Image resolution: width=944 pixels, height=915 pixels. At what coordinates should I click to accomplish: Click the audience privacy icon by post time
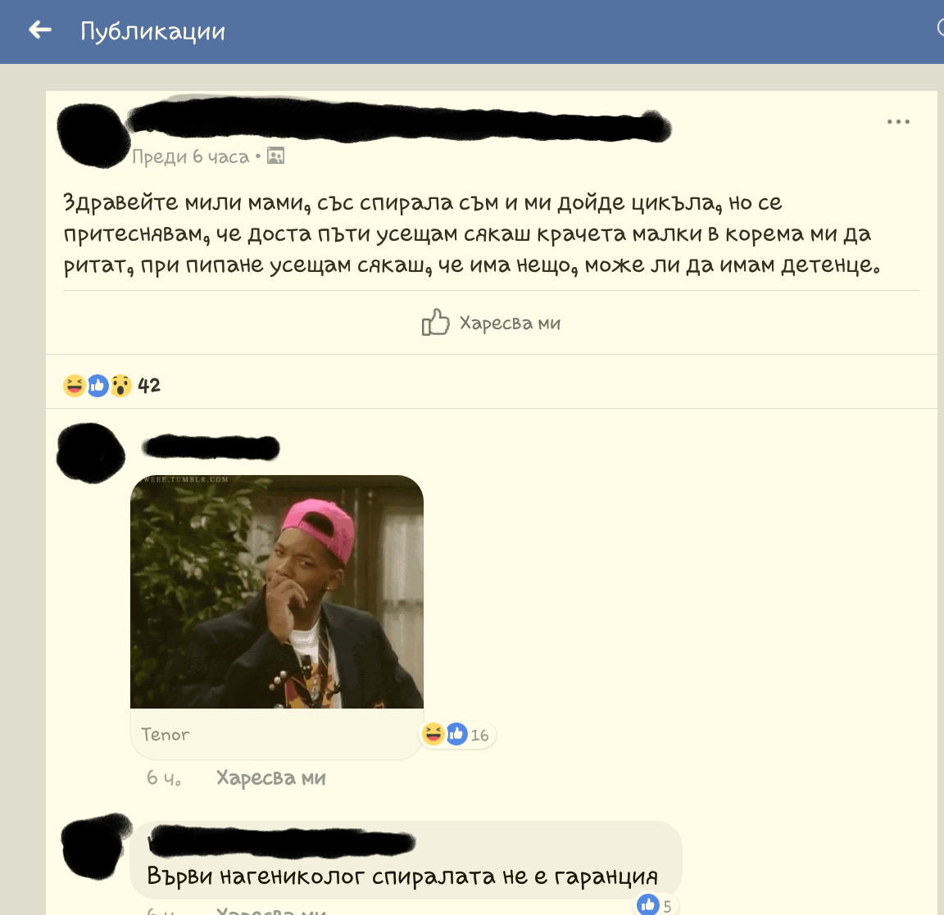coord(275,156)
